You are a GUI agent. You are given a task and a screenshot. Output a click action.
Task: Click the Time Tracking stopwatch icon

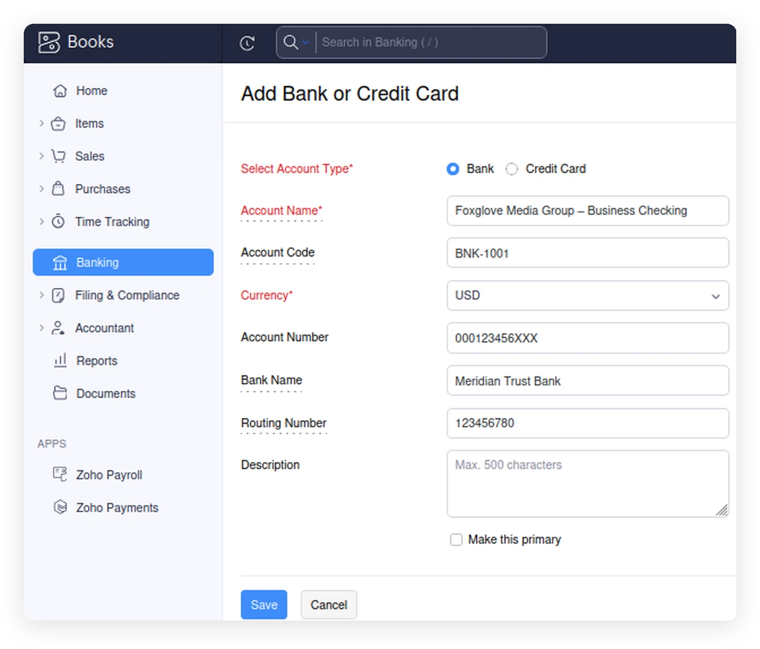pyautogui.click(x=58, y=221)
